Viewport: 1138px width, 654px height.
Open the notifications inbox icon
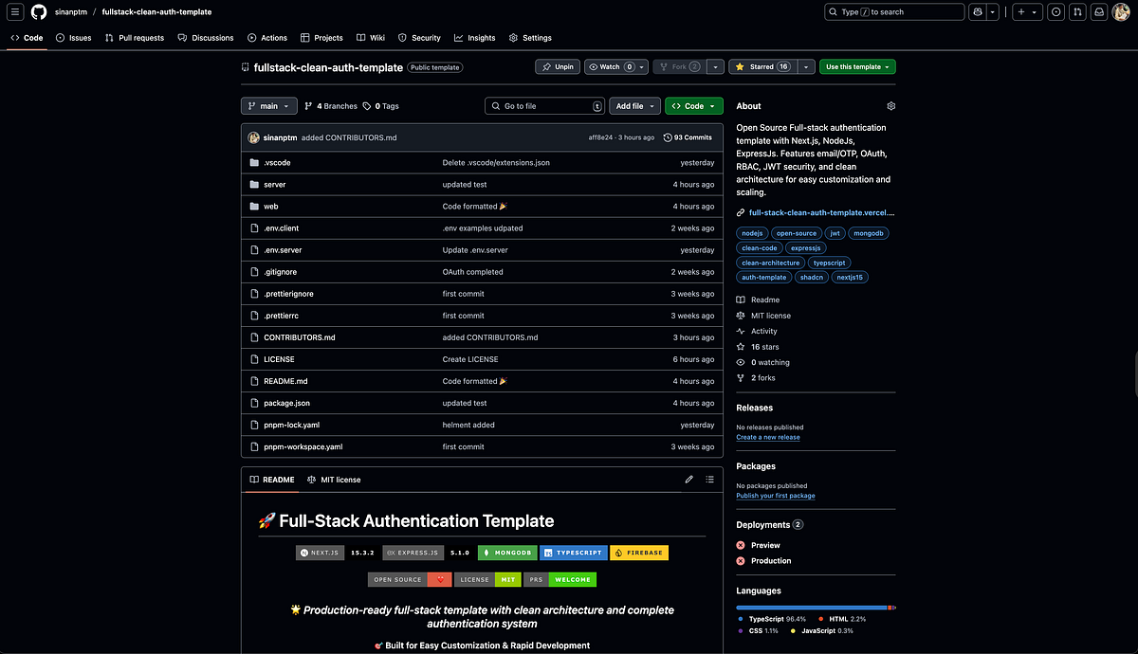click(x=1100, y=11)
